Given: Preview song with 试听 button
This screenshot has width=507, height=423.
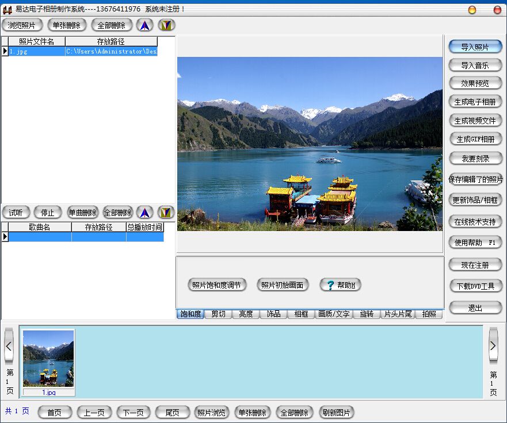Looking at the screenshot, I should tap(16, 213).
